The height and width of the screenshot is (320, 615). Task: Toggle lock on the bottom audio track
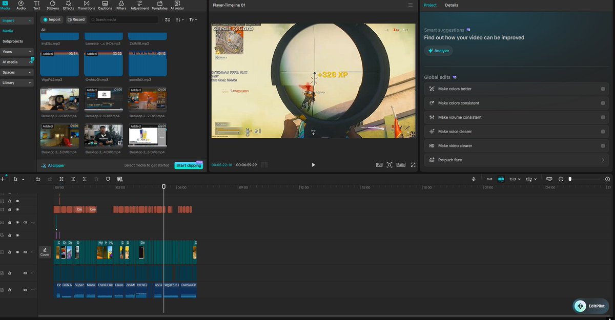9,290
